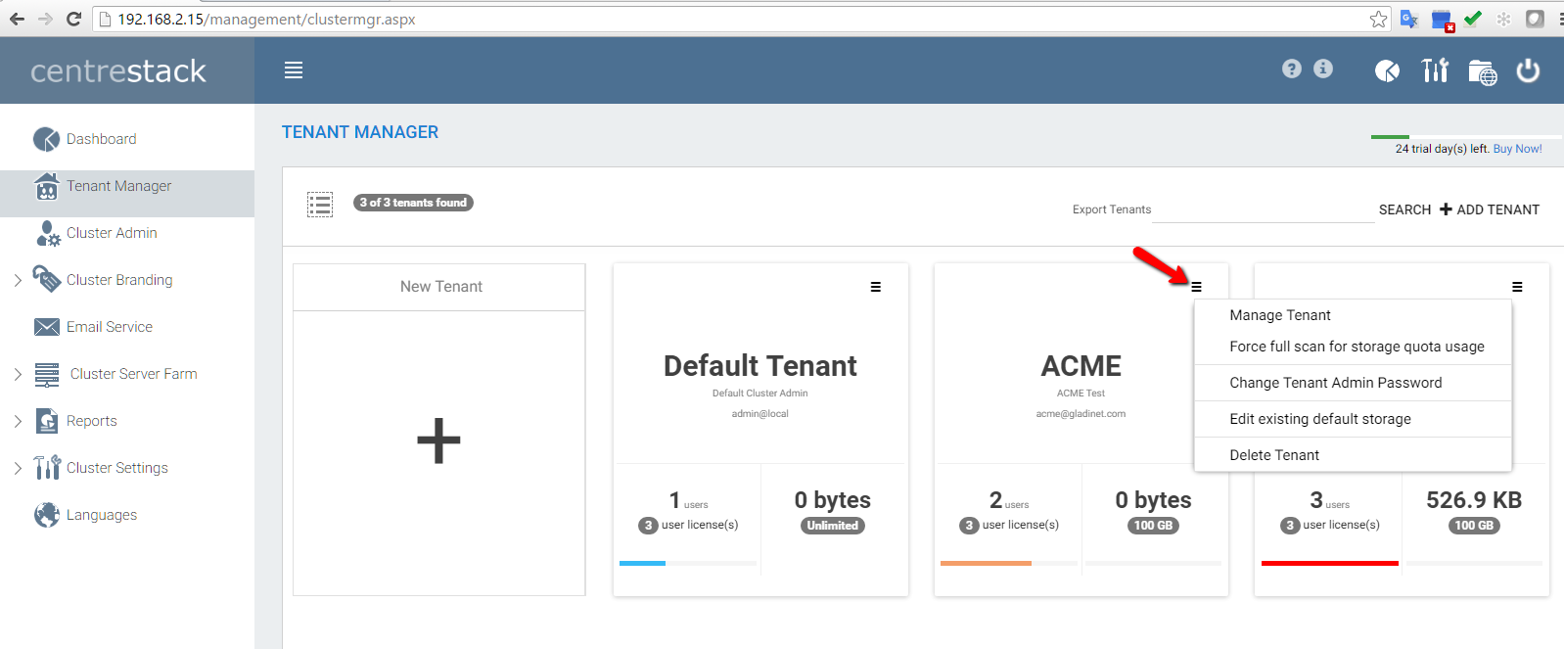The width and height of the screenshot is (1564, 649).
Task: Click the Cluster Server Farm icon
Action: click(x=46, y=374)
